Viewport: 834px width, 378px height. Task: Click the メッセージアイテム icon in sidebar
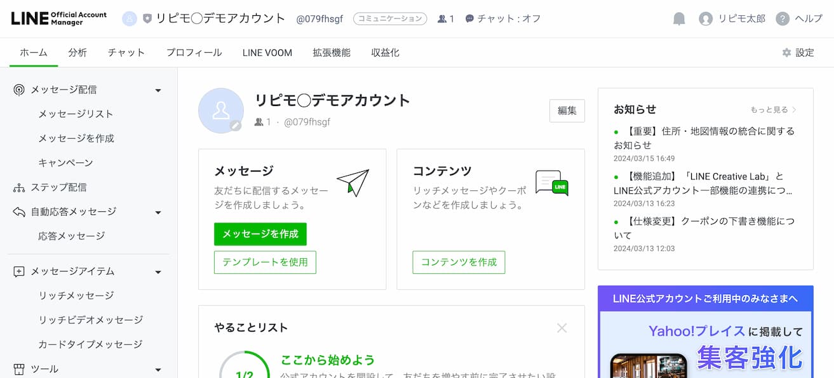[19, 271]
